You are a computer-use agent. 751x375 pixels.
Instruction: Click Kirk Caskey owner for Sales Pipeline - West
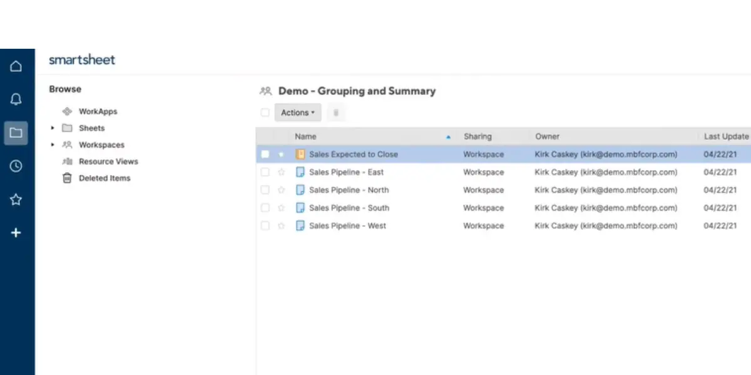[x=606, y=226]
